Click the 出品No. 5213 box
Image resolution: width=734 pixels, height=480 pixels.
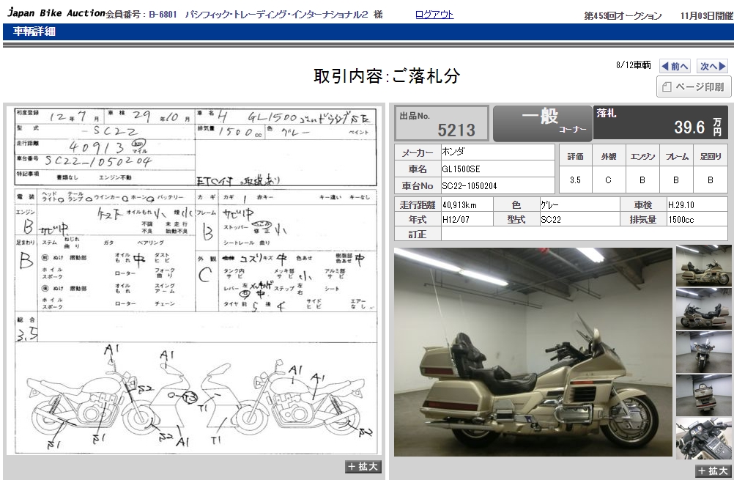coord(442,123)
